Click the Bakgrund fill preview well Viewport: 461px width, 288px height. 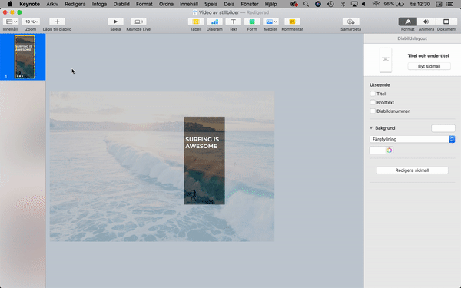[443, 128]
